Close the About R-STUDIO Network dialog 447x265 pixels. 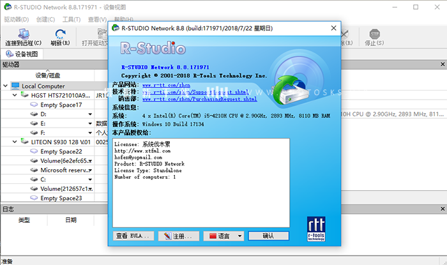coord(333,28)
